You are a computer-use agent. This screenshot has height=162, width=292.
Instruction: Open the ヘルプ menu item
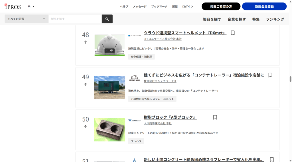click(x=124, y=6)
